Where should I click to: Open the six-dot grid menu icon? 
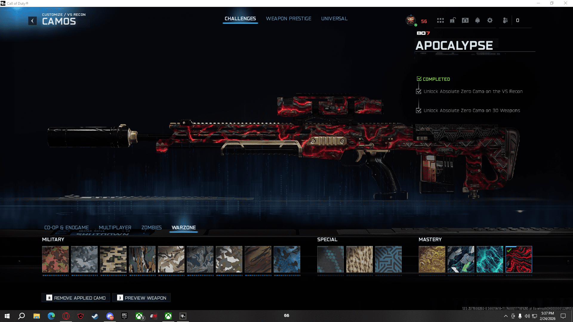(440, 21)
